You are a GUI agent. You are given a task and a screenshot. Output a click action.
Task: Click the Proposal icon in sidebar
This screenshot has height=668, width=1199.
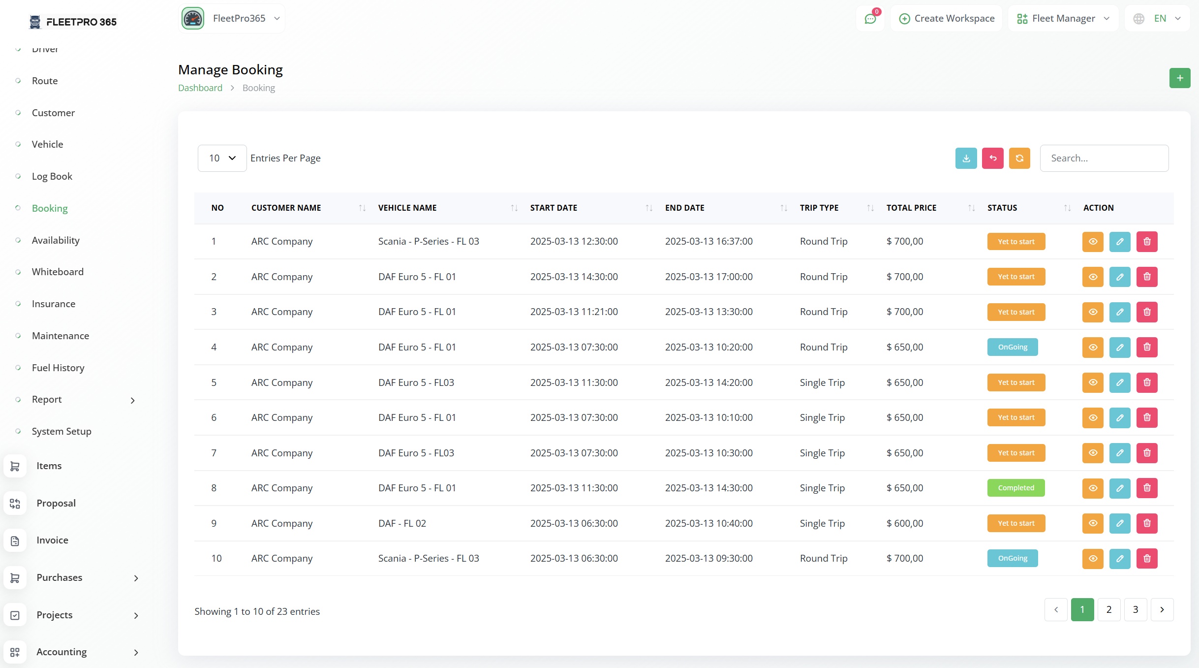coord(15,503)
